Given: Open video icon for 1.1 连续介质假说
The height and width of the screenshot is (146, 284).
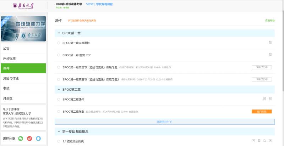Looking at the screenshot, I should point(253,141).
